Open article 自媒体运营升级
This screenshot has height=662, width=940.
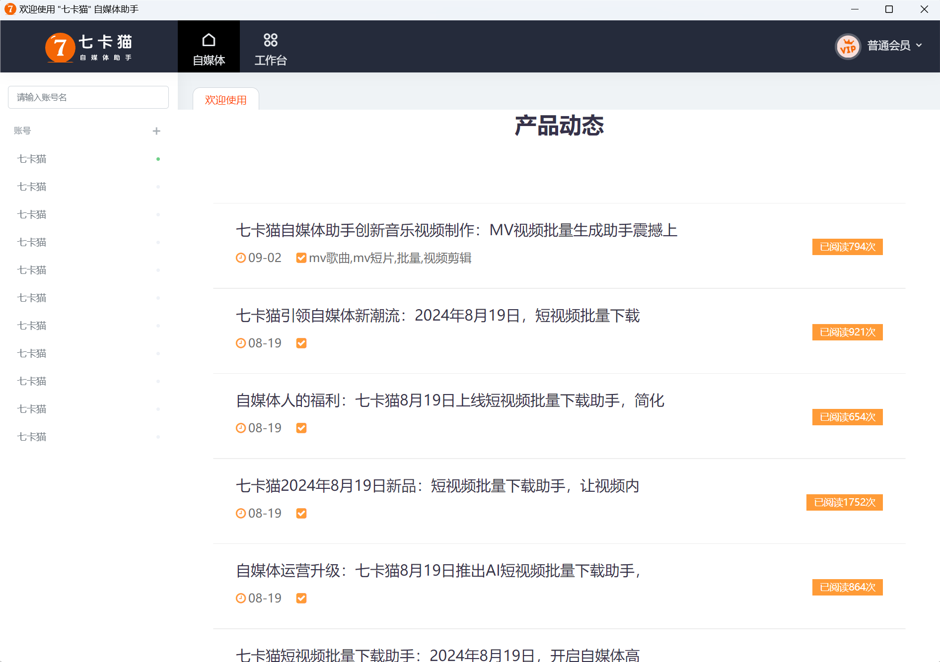click(438, 571)
